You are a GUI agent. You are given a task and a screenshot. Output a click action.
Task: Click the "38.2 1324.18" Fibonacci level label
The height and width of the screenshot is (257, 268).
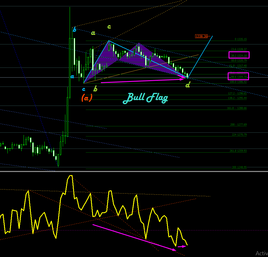click(239, 55)
